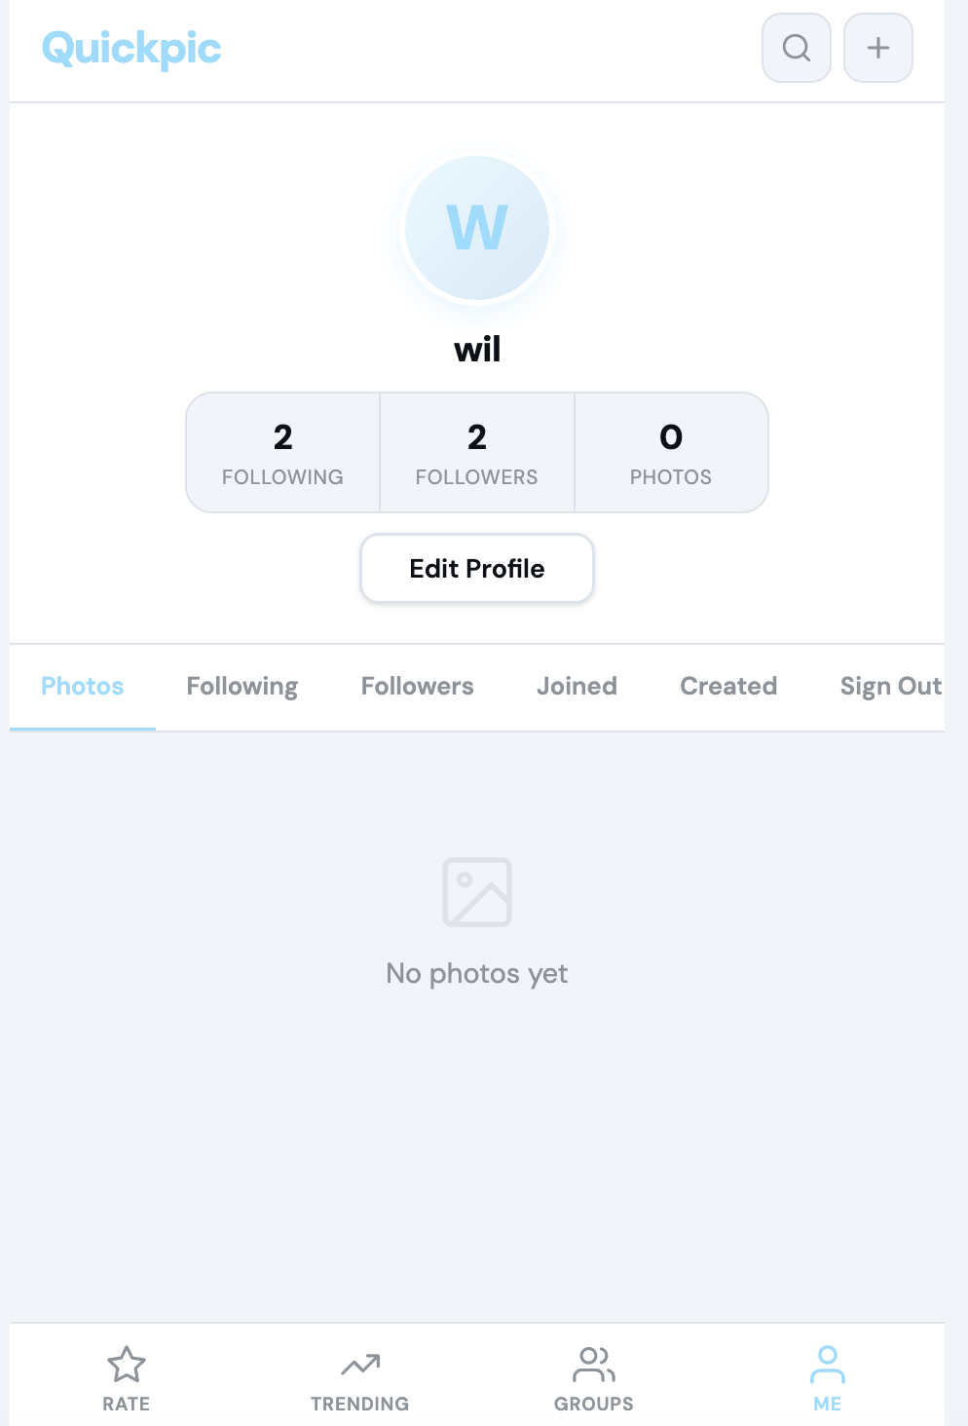Open the Rate star icon
Image resolution: width=968 pixels, height=1426 pixels.
point(127,1365)
